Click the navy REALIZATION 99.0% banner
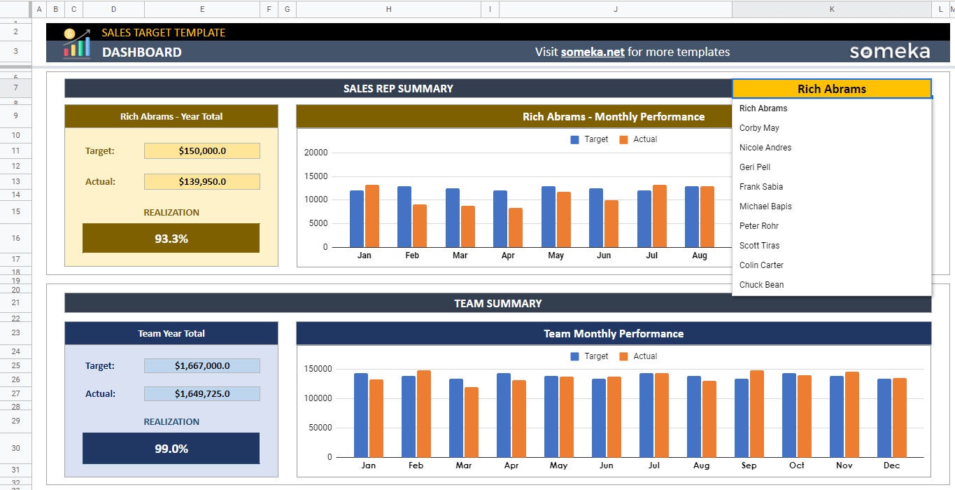Image resolution: width=955 pixels, height=490 pixels. [170, 448]
